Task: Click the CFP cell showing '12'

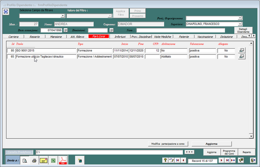Action: [152, 50]
